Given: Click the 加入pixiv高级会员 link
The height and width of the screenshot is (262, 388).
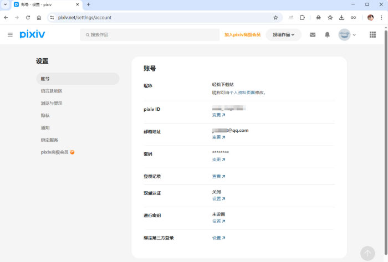Looking at the screenshot, I should click(x=242, y=34).
